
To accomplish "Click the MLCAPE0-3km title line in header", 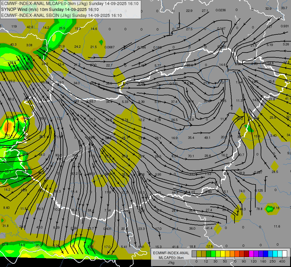I will pyautogui.click(x=70, y=4).
